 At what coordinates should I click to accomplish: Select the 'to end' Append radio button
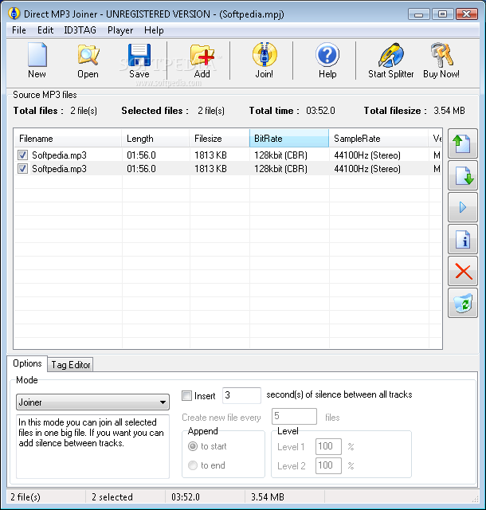193,465
